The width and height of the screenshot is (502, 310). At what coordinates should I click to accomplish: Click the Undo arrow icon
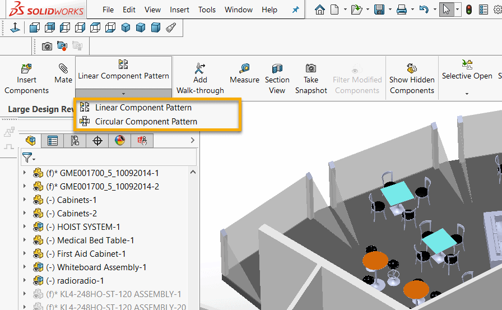tap(424, 10)
